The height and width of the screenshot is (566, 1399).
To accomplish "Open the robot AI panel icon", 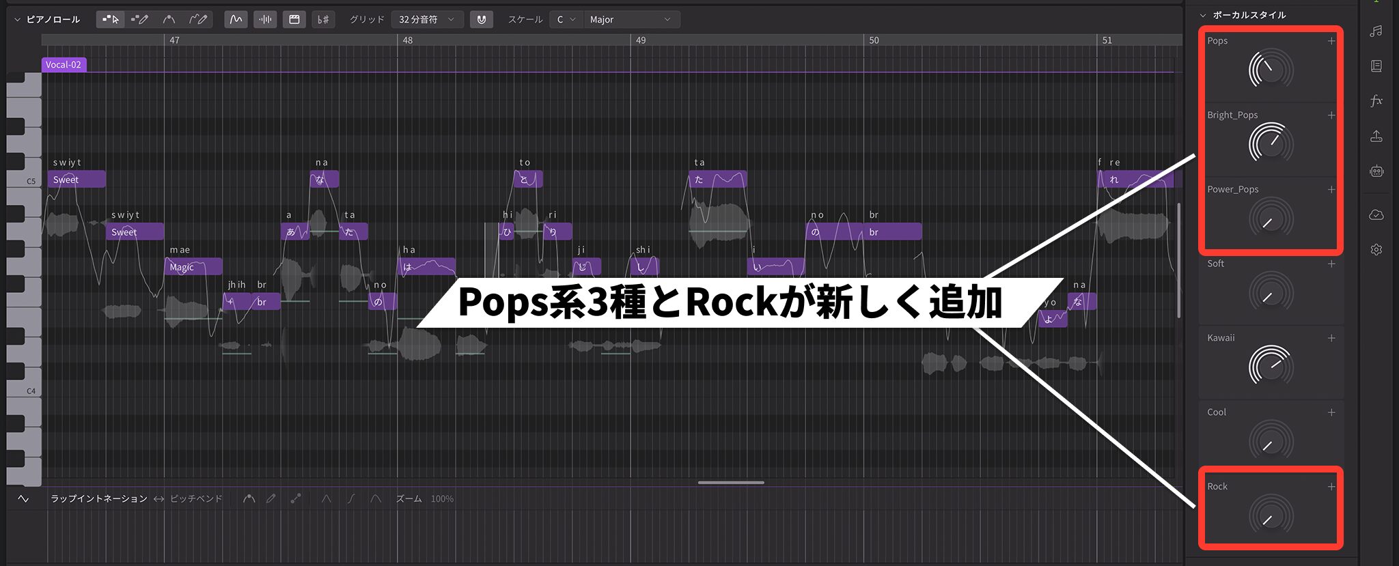I will pyautogui.click(x=1376, y=171).
